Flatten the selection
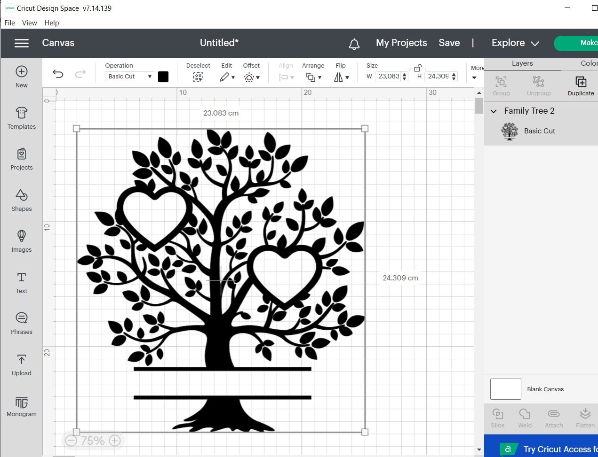The image size is (598, 457). [584, 417]
